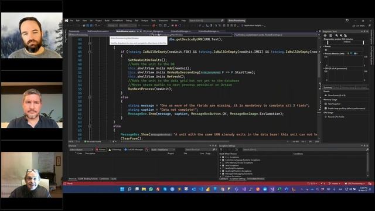This screenshot has width=375, height=211.
Task: Toggle Managed Debugging Assistants checkbox
Action: pyautogui.click(x=223, y=173)
